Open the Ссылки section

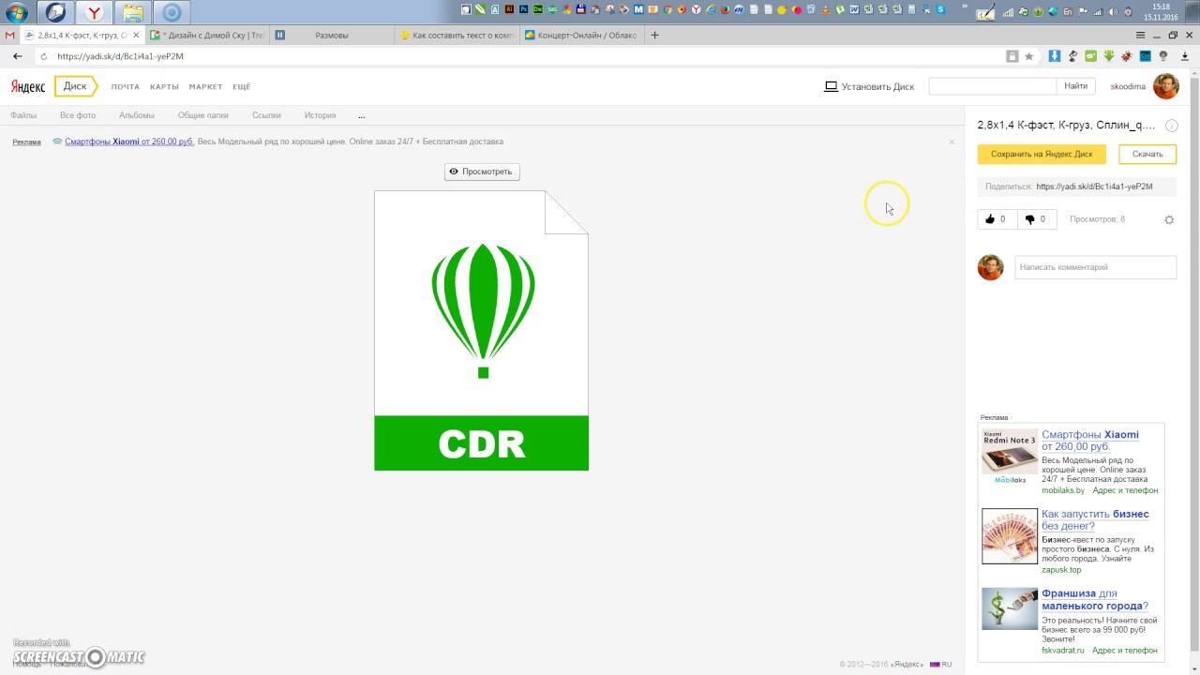pos(266,115)
